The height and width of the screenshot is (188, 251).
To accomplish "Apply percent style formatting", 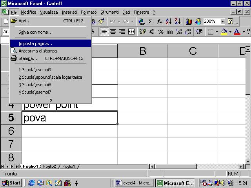I will 161,32.
